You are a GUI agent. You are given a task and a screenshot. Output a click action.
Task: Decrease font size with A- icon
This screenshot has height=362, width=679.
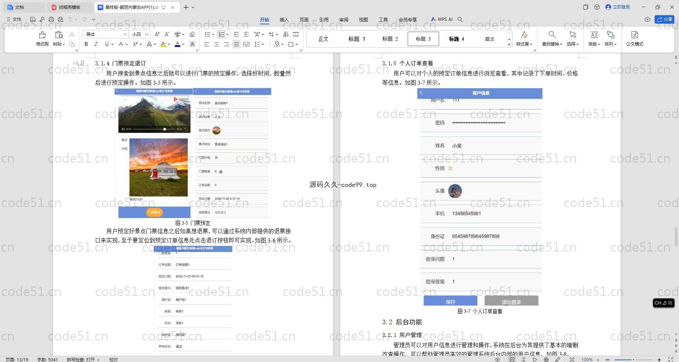click(167, 34)
